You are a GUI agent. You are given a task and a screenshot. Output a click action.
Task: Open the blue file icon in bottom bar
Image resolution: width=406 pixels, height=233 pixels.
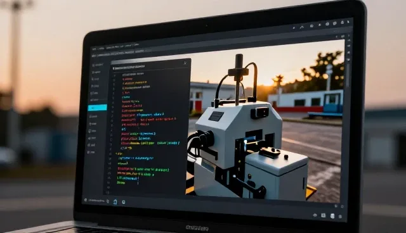tap(115, 202)
